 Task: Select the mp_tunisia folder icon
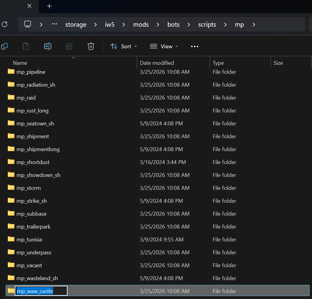[11, 239]
